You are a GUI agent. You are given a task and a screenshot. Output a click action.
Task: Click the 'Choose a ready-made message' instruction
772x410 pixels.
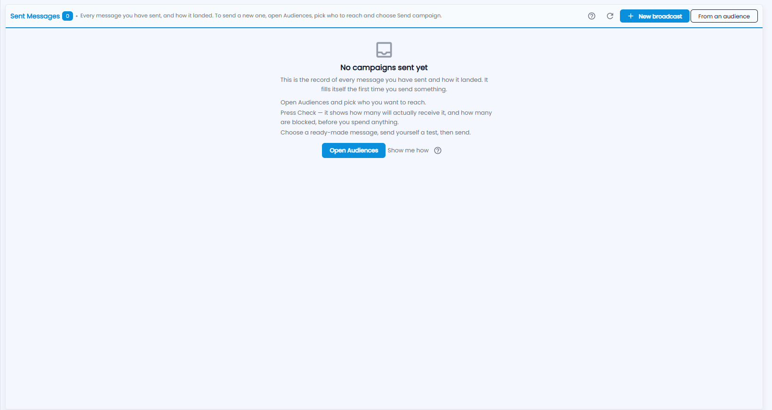(376, 133)
